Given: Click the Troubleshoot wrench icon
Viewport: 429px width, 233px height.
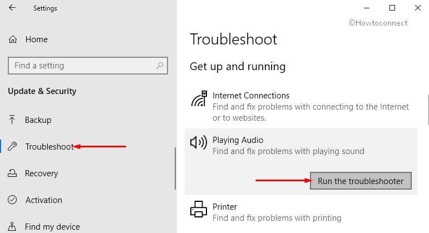Looking at the screenshot, I should tap(12, 146).
